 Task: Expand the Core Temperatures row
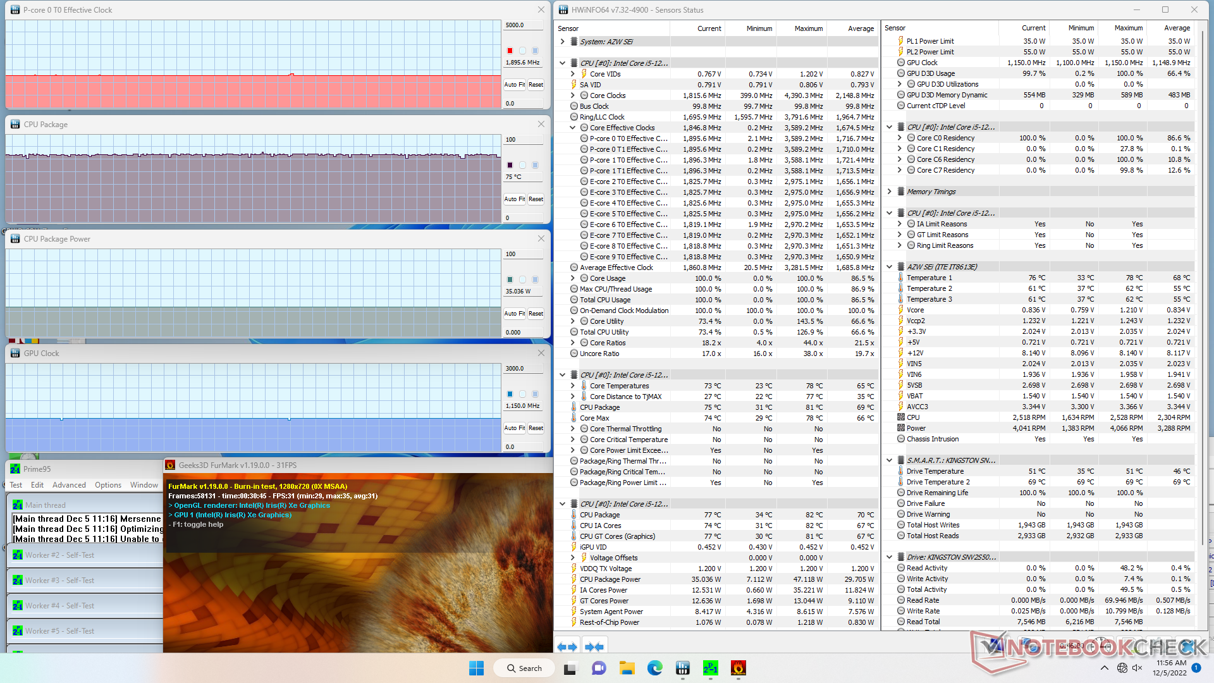[x=573, y=386]
